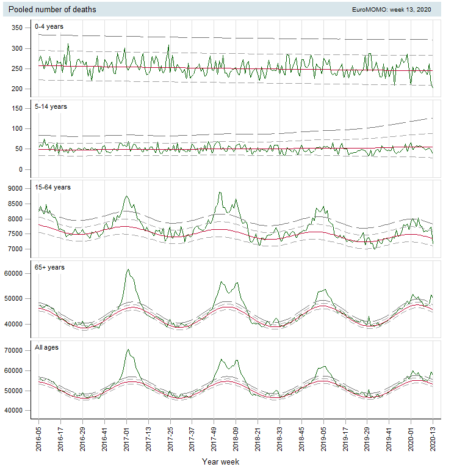454x467 pixels.
Task: Click the 'Pooled number of deaths' chart title
Action: click(x=52, y=10)
